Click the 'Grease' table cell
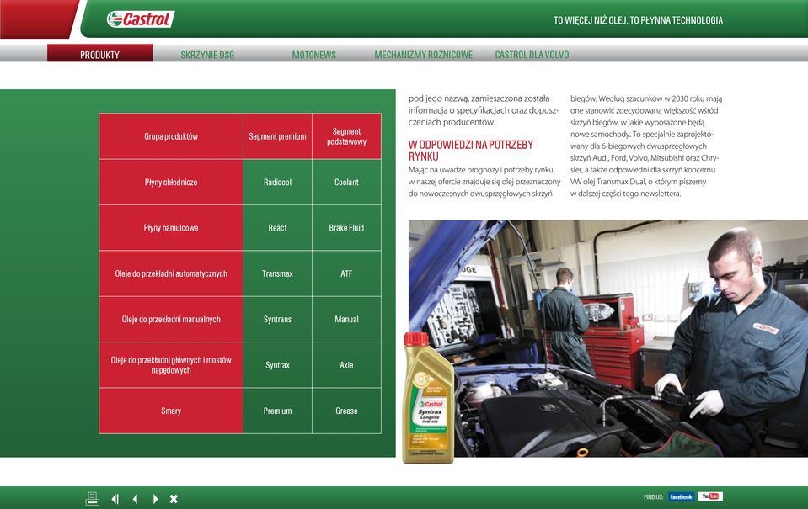Screen dimensions: 808x509 point(346,411)
